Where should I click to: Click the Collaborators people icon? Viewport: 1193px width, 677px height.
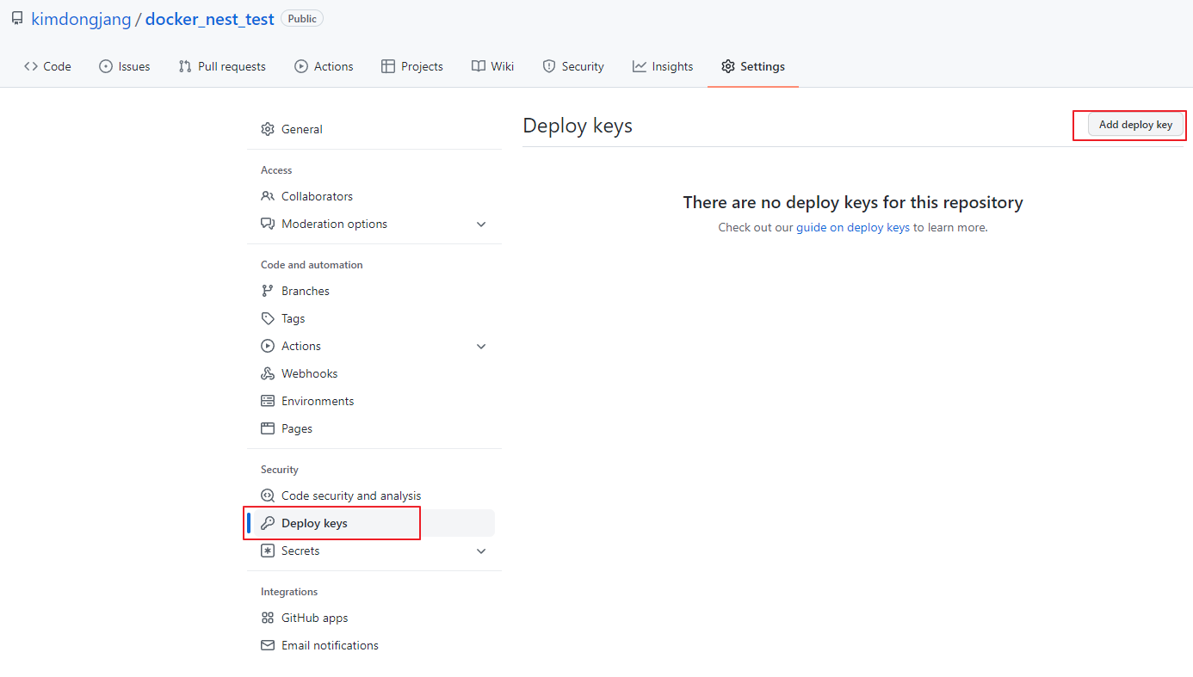click(268, 196)
